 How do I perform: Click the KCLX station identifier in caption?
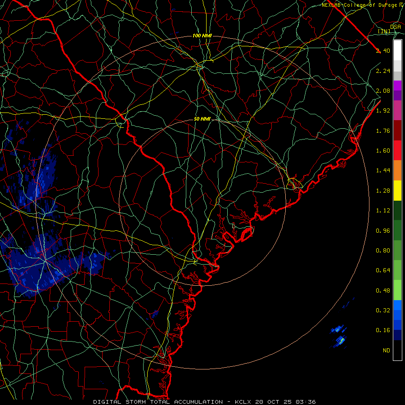(x=244, y=402)
